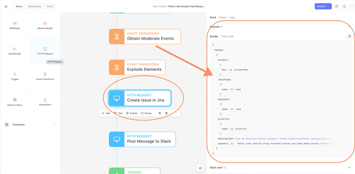The height and width of the screenshot is (174, 355).
Task: Edit the task issuetype value field
Action: pyautogui.click(x=237, y=89)
